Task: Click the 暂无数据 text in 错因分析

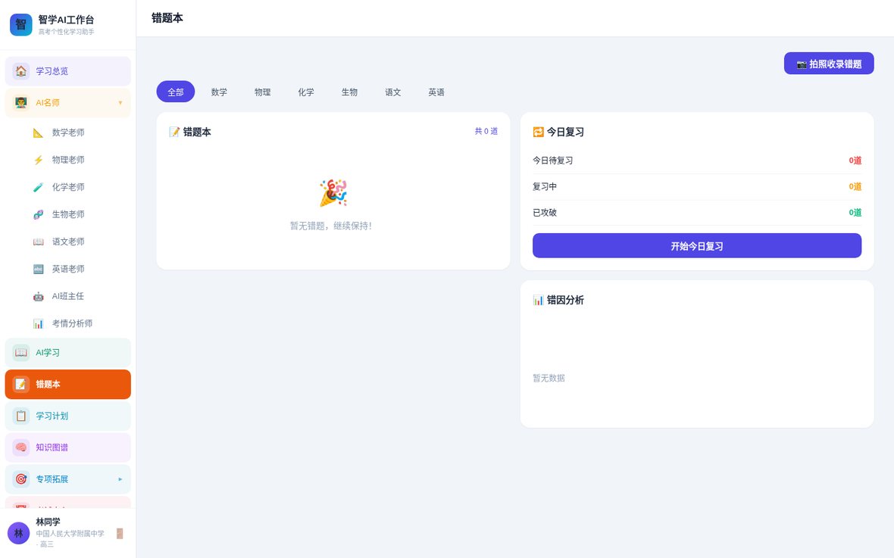Action: click(549, 378)
